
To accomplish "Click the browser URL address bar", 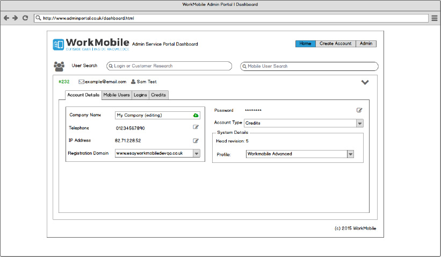I will pos(231,18).
